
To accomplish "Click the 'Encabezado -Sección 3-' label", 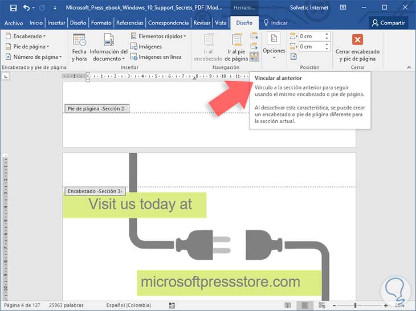I will [95, 191].
